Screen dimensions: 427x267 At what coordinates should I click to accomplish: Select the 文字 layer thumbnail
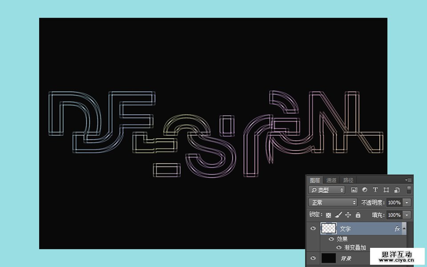click(x=328, y=228)
